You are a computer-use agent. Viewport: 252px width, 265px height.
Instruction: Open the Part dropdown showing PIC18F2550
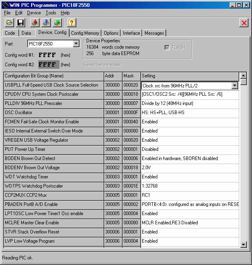[76, 44]
